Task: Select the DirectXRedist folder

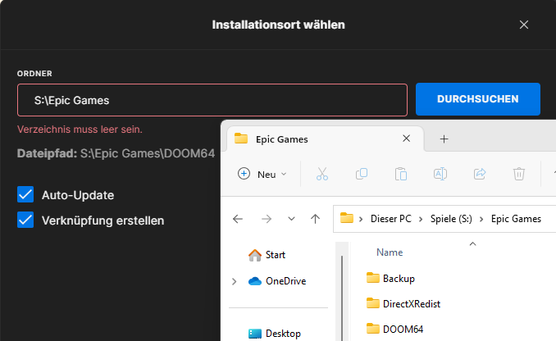Action: pyautogui.click(x=403, y=304)
